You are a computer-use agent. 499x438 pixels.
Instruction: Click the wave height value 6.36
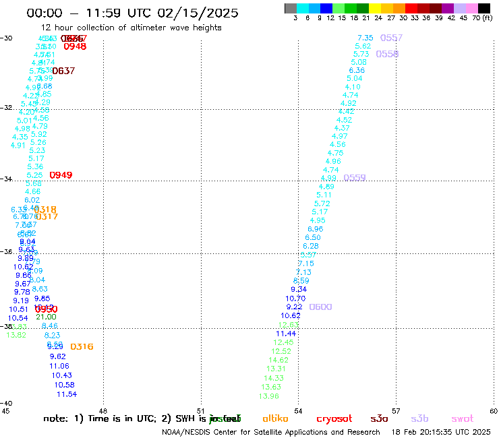357,70
